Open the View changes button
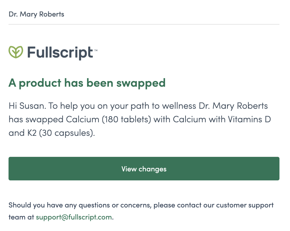Viewport: 290px width, 231px height. click(144, 169)
